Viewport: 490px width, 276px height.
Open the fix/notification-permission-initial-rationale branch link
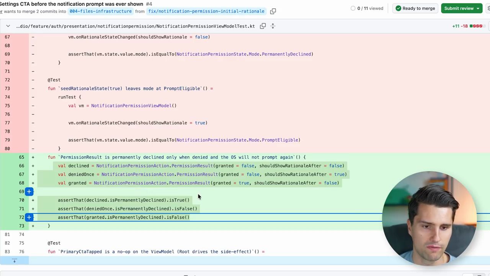[x=206, y=11]
